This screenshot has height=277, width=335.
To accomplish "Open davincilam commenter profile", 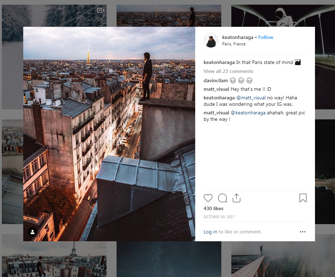I will click(x=216, y=80).
